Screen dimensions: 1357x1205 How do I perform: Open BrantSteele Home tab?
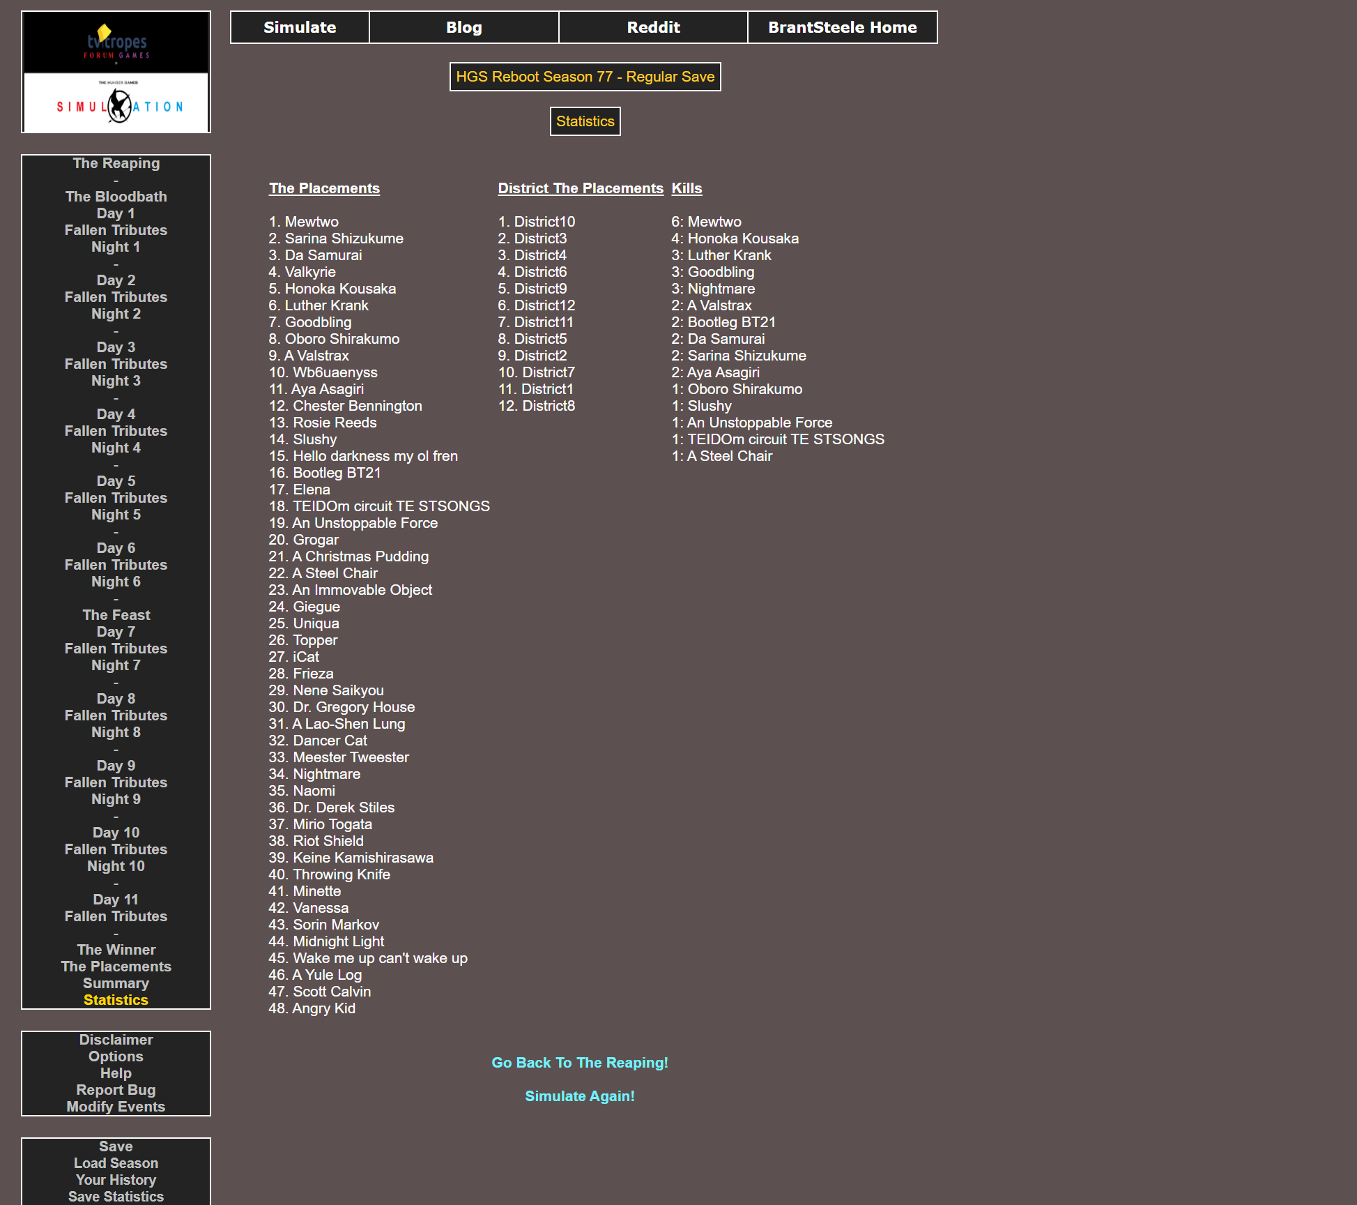(x=842, y=27)
